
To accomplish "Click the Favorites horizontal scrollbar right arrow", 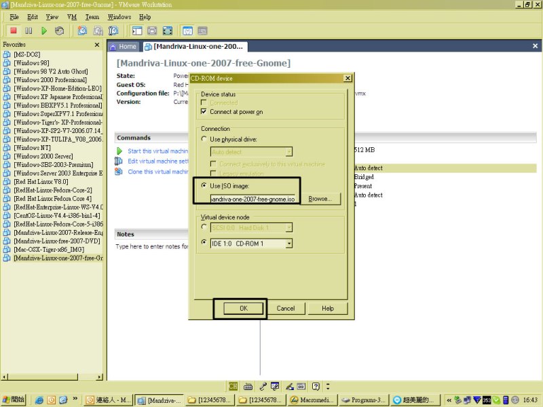I will [100, 376].
